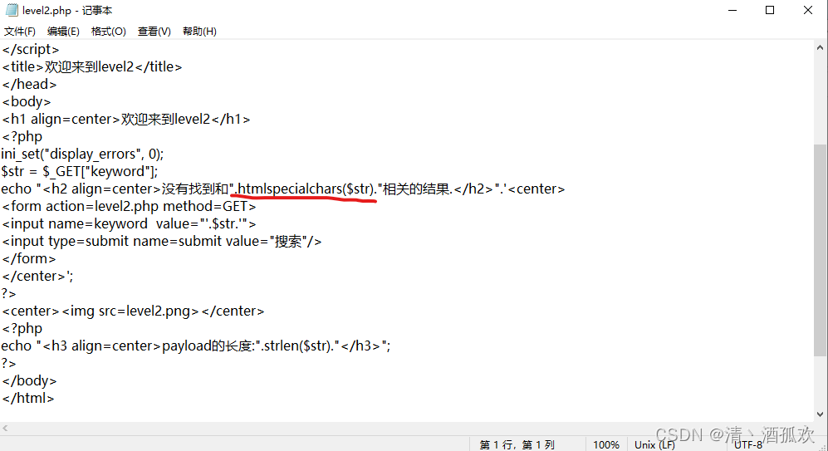Click the vertical scrollbar thumb
828x451 pixels.
click(820, 250)
